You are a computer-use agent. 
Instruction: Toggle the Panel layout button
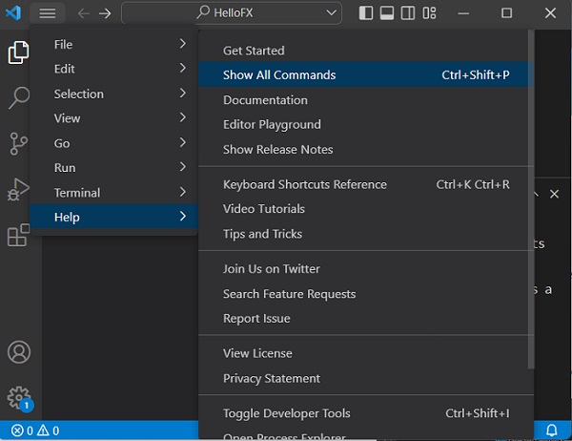(388, 13)
